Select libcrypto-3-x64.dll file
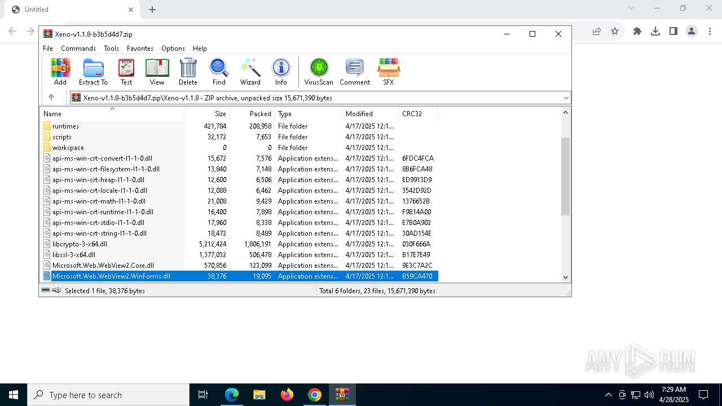 click(80, 244)
